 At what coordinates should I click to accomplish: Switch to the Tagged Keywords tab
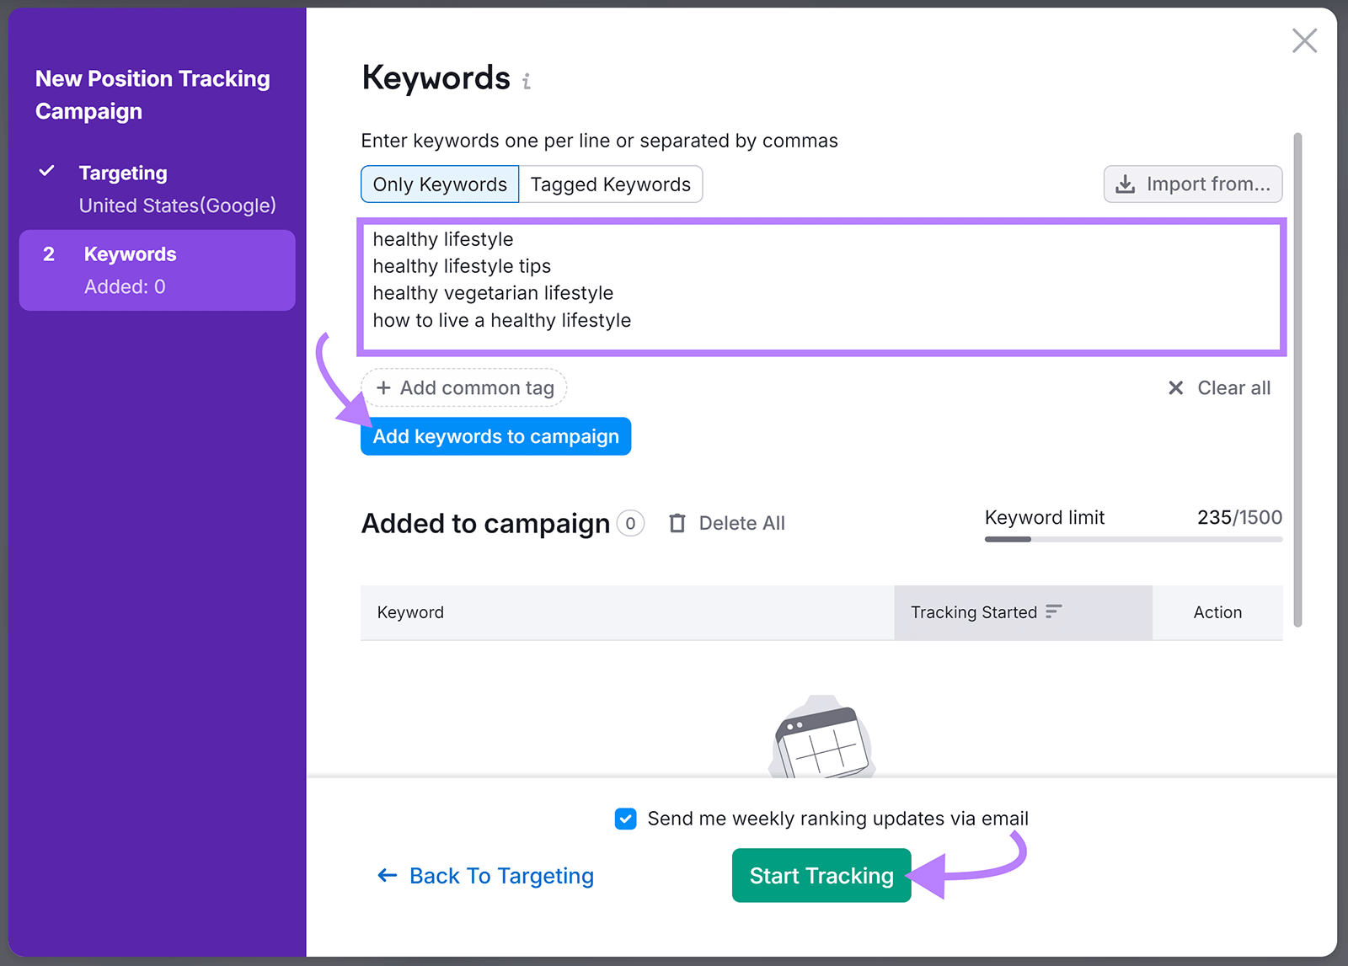click(611, 184)
